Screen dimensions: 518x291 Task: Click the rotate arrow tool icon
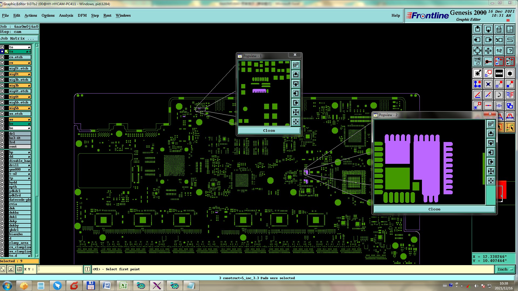(499, 95)
